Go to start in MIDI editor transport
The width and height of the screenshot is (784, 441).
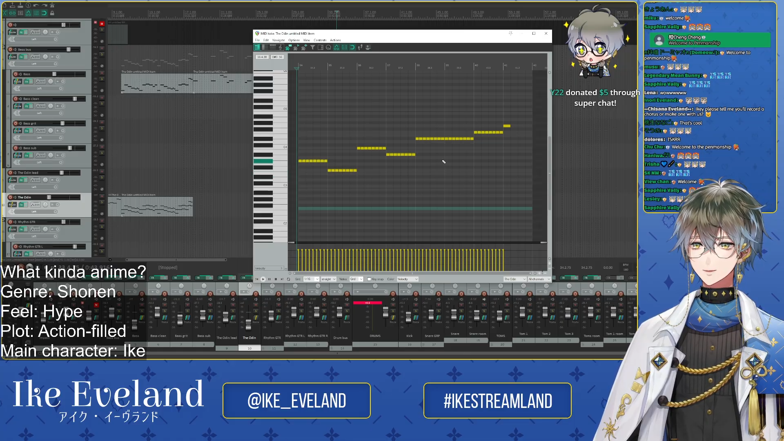point(256,279)
